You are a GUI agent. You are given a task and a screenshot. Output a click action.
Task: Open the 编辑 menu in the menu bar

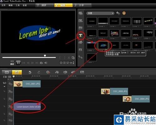11,5
